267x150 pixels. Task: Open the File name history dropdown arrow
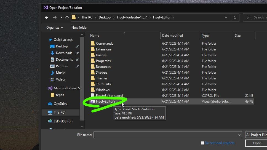pos(239,135)
